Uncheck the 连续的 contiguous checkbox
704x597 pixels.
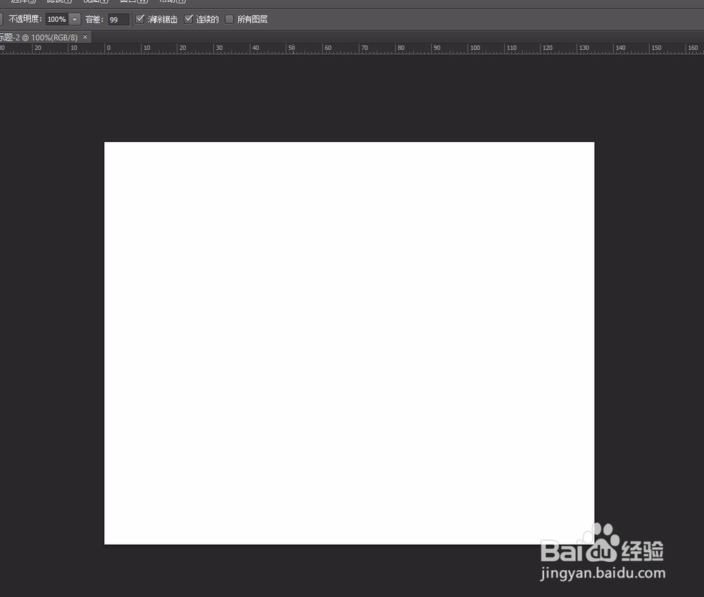tap(189, 19)
